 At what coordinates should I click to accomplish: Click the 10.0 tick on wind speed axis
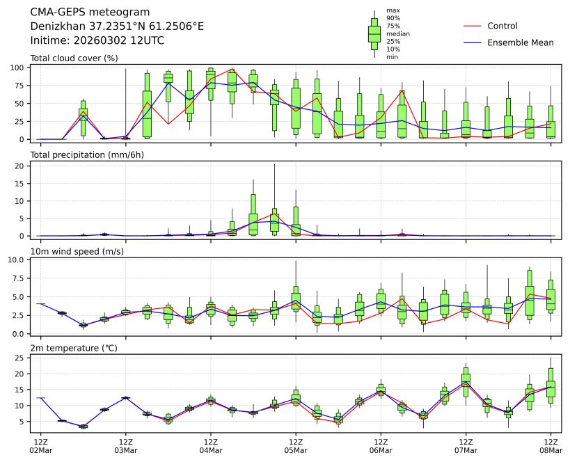click(15, 260)
